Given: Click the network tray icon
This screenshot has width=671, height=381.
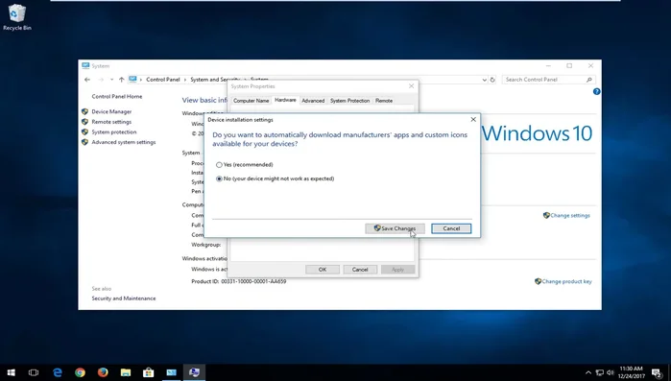Looking at the screenshot, I should pos(600,373).
